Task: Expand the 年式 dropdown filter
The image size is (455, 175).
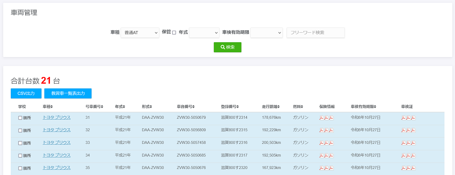Action: click(204, 33)
